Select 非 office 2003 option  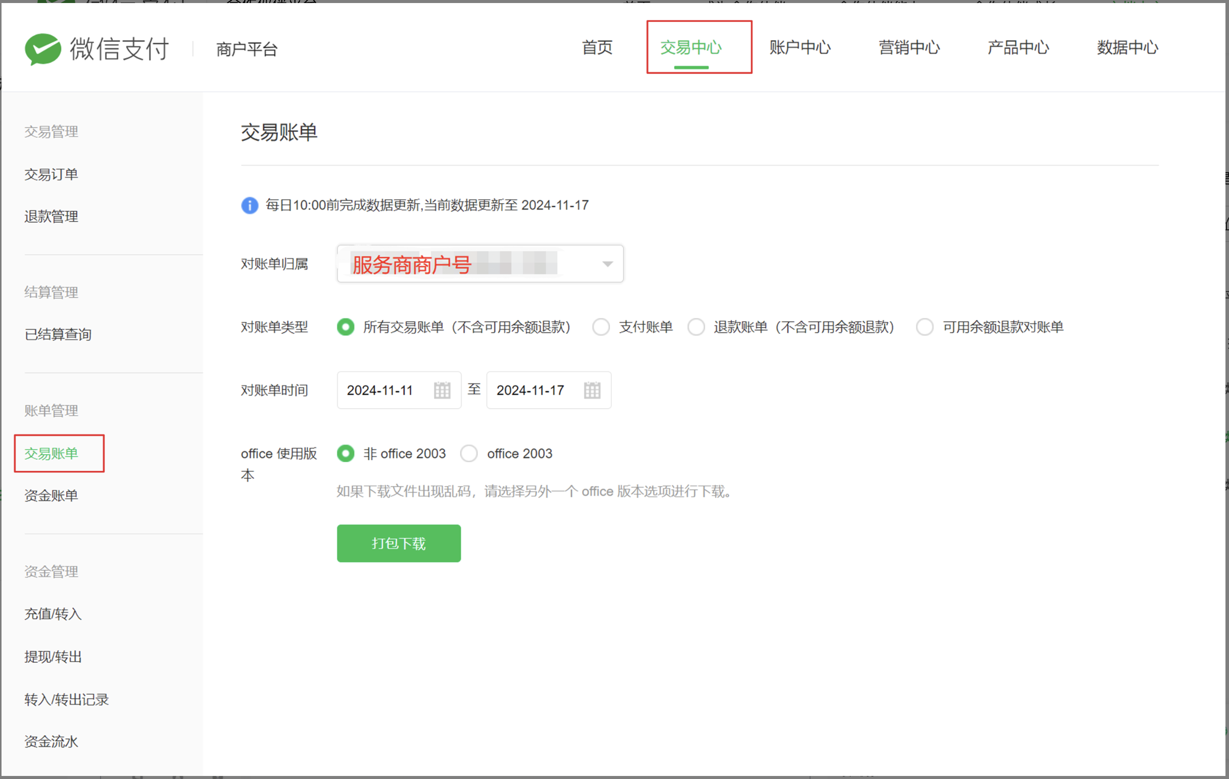coord(346,454)
